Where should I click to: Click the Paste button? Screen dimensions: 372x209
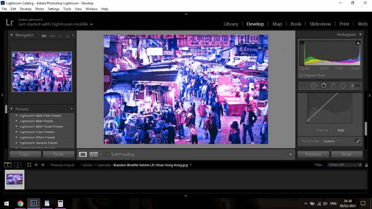tap(58, 154)
